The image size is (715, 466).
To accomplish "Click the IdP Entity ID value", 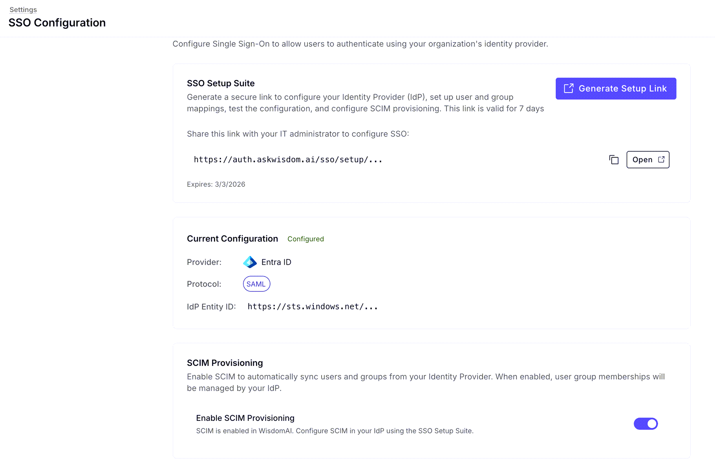I will click(312, 306).
